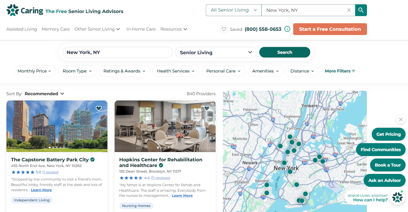Click Ask an Advisor button

(385, 180)
